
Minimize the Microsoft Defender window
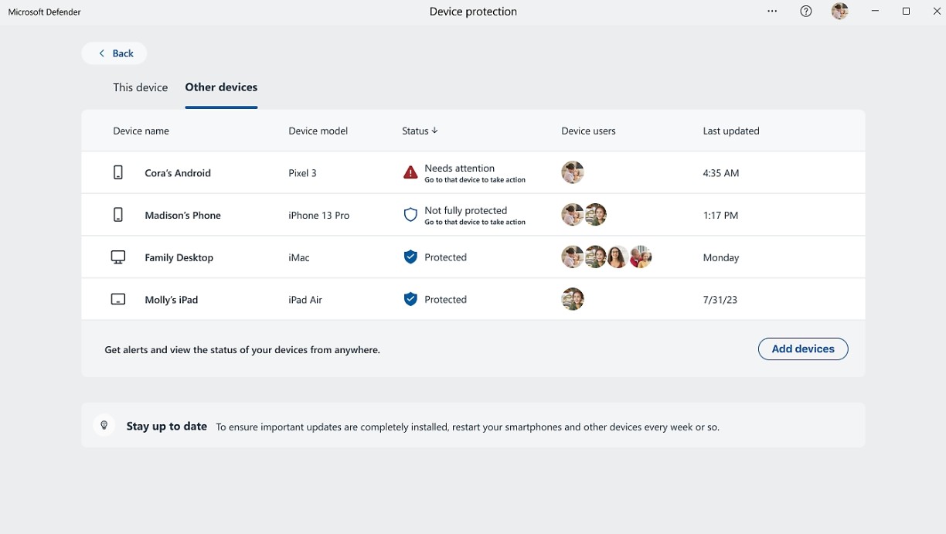(x=875, y=12)
